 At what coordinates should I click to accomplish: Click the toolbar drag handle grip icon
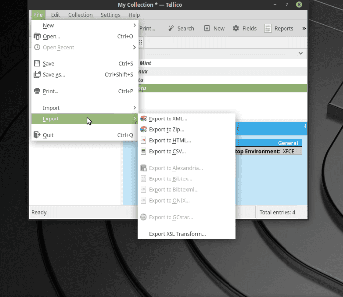pyautogui.click(x=141, y=42)
